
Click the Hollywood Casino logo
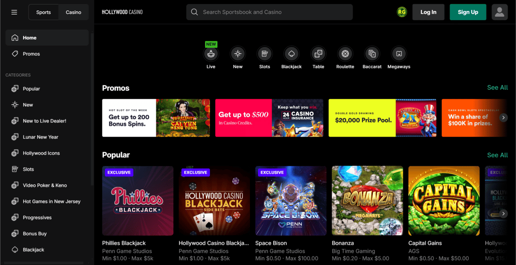coord(122,12)
